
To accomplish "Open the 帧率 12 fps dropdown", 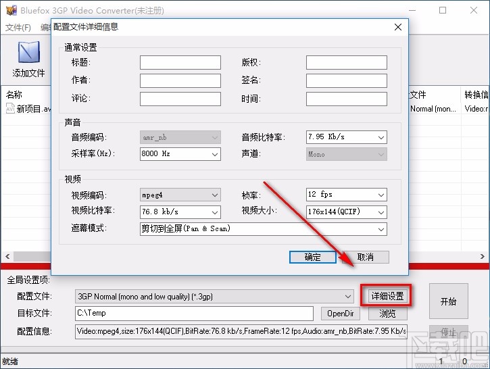I will point(347,195).
